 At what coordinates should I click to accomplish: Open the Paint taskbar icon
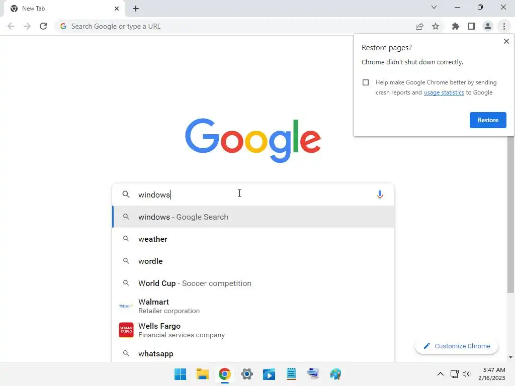[335, 374]
